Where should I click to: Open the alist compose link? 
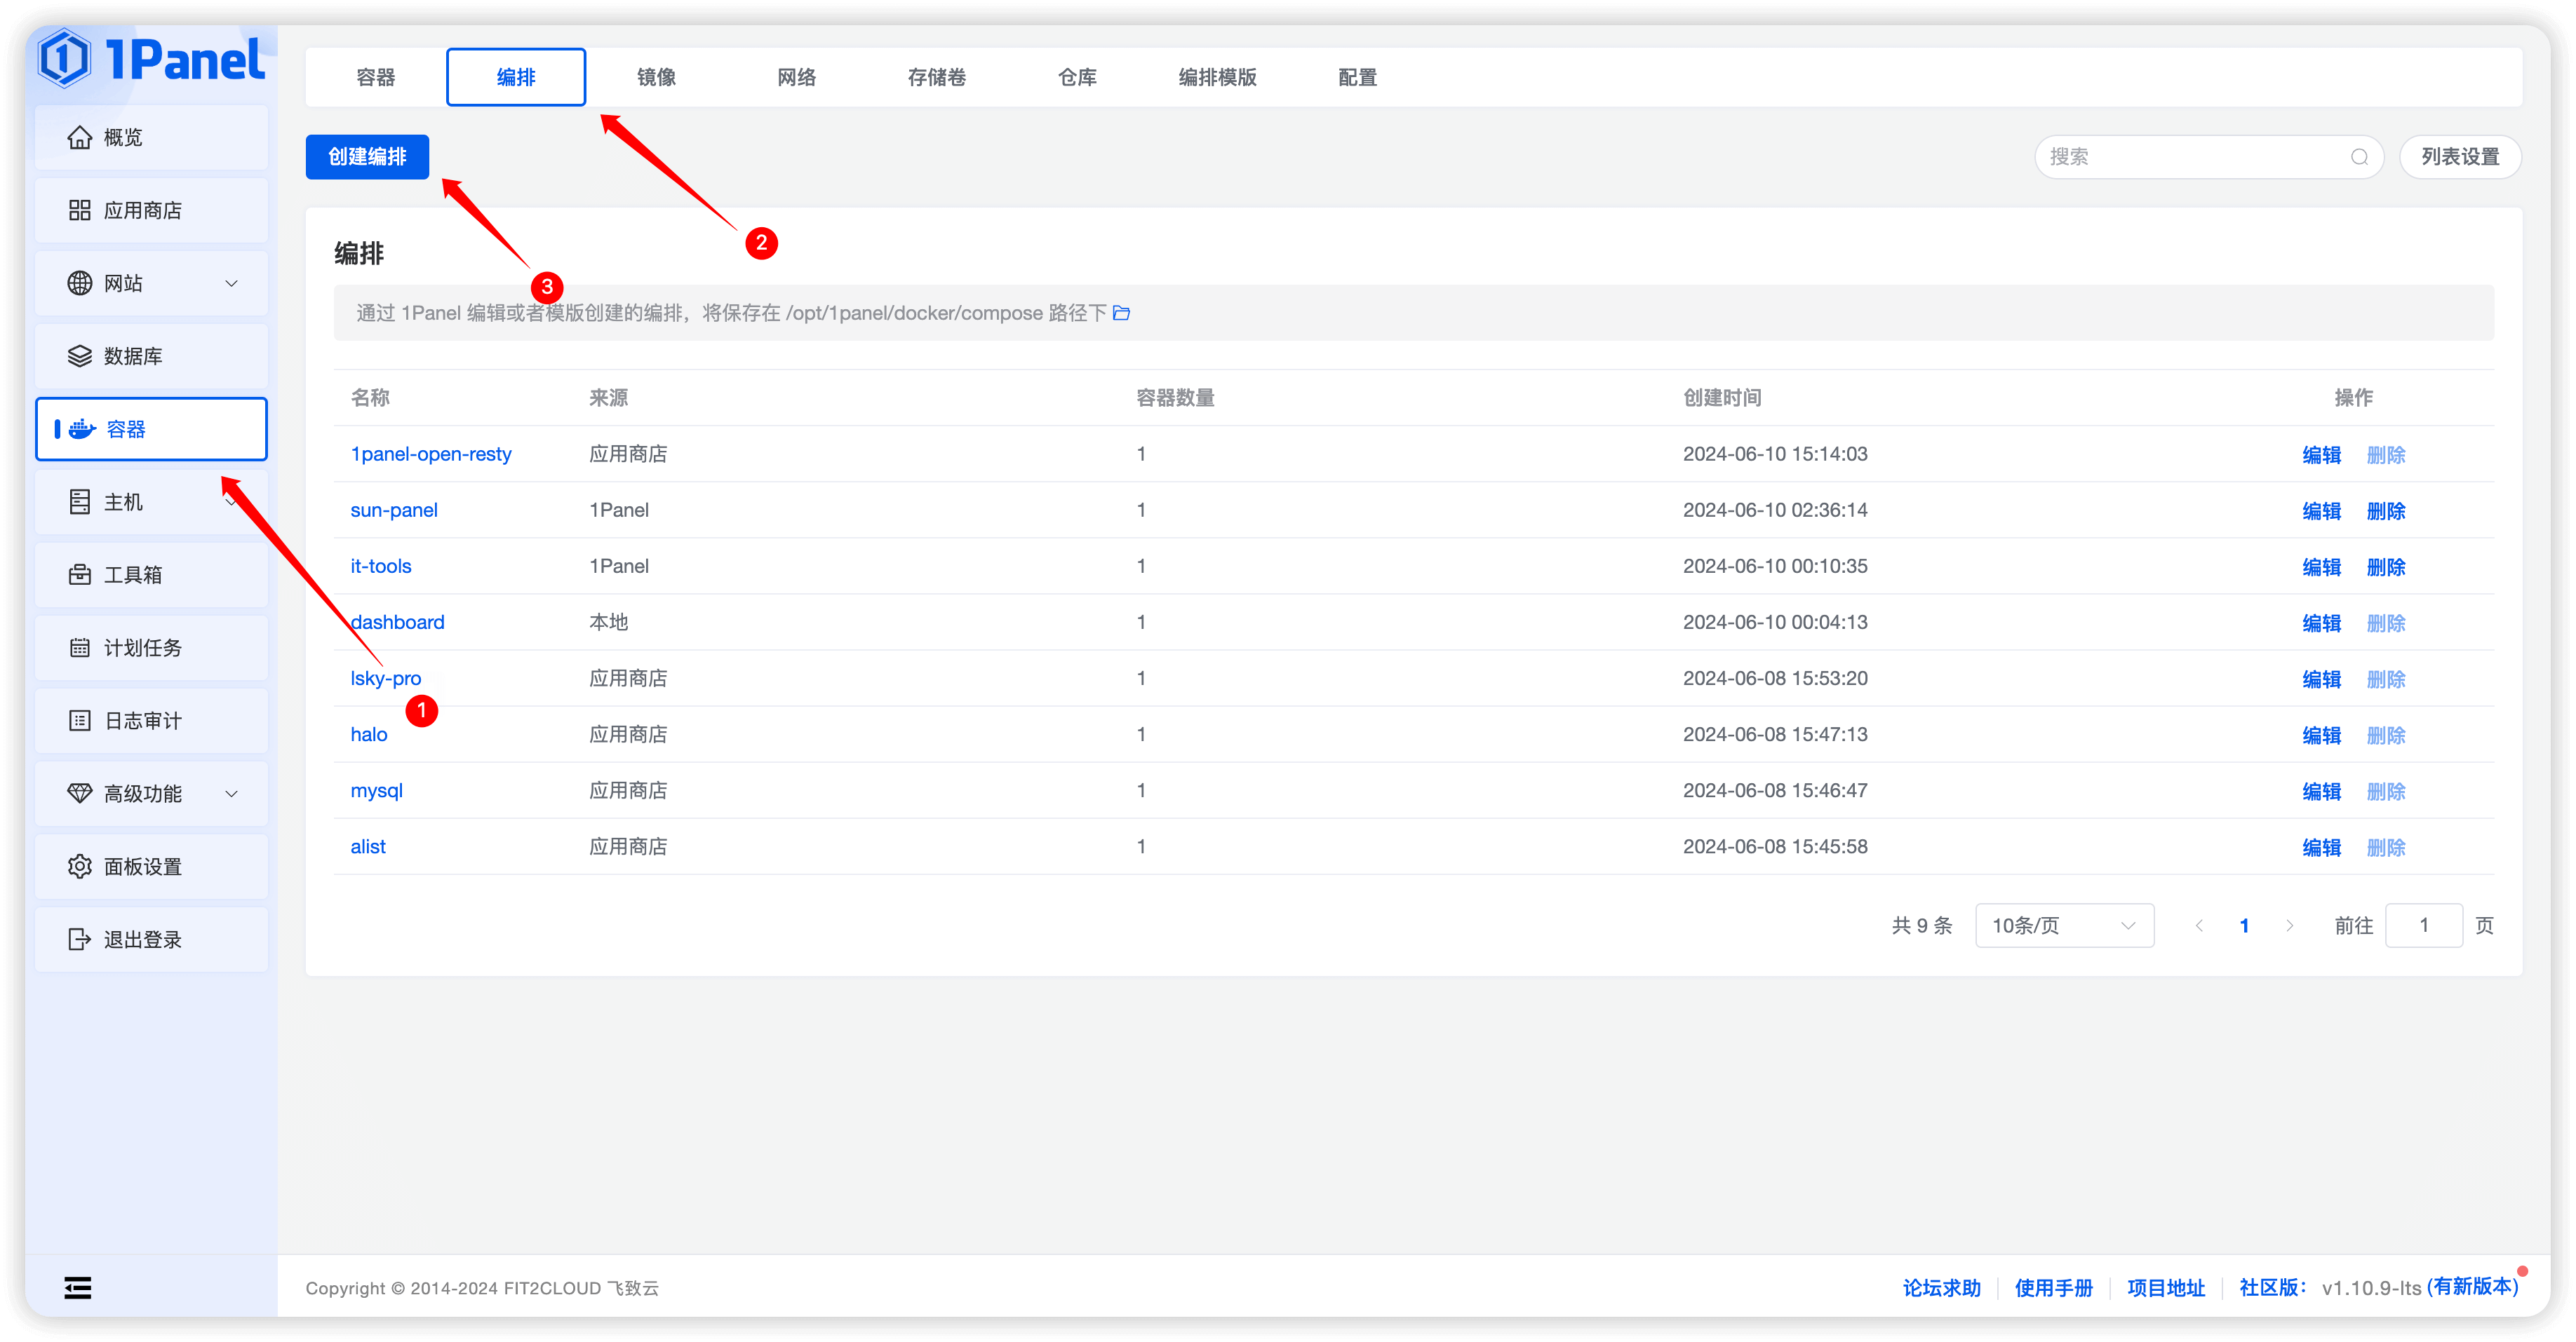(x=368, y=846)
